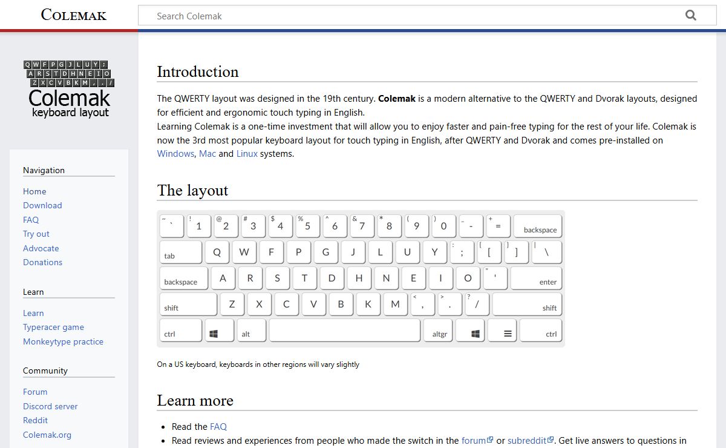Screen dimensions: 726x448
Task: Follow the Mac link in introduction
Action: (208, 154)
